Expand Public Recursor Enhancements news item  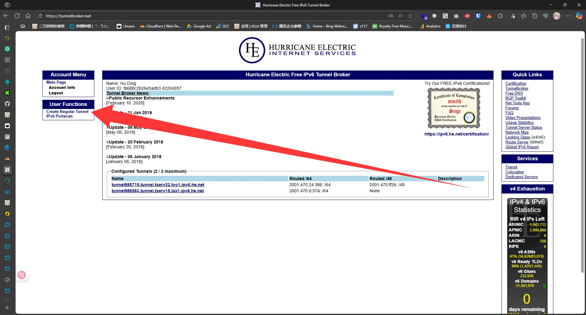[107, 98]
